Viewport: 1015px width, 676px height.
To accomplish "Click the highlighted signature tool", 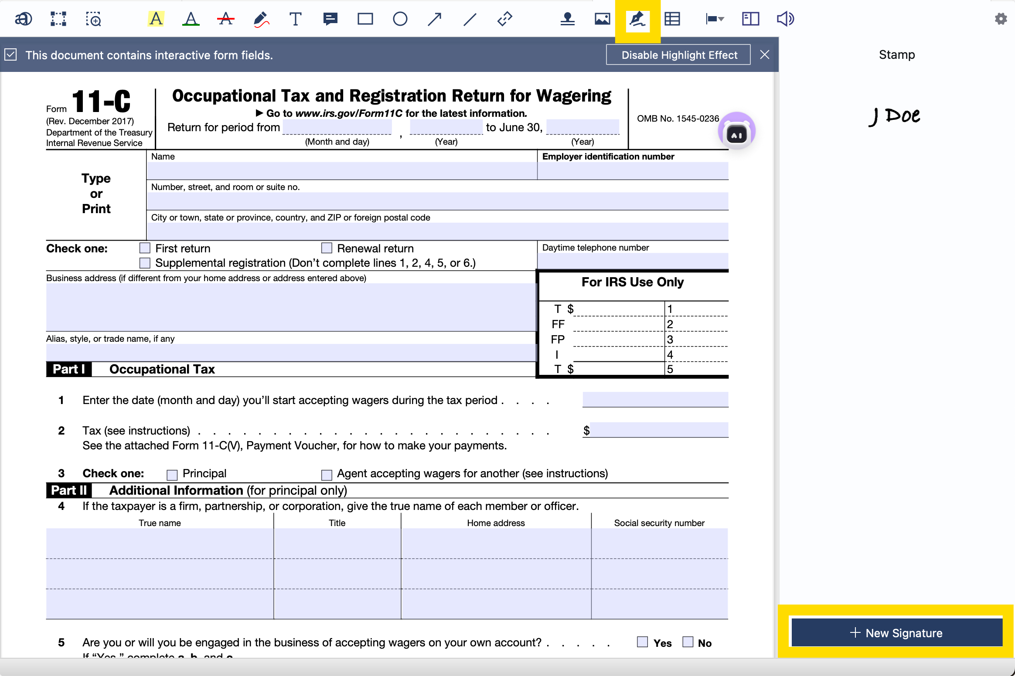I will tap(637, 20).
